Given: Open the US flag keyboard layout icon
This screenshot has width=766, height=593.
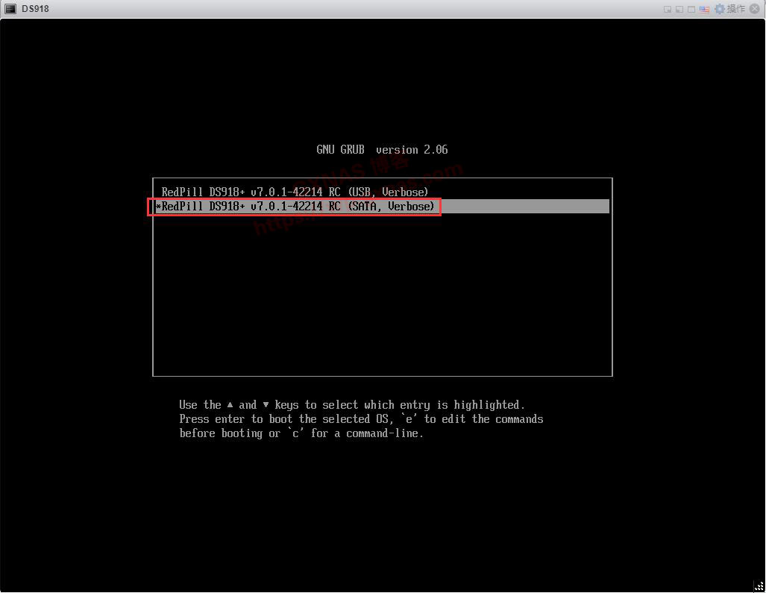Looking at the screenshot, I should point(704,10).
